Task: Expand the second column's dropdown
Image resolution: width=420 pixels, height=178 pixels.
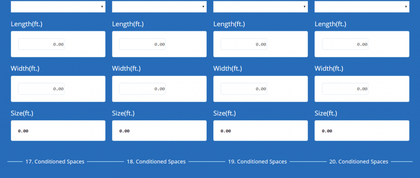Action: click(x=159, y=7)
